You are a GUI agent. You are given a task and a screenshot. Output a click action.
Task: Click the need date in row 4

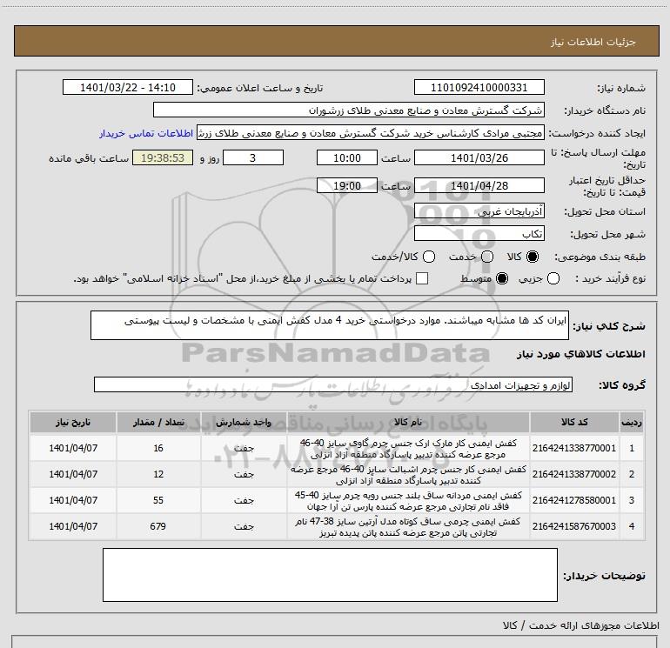pyautogui.click(x=73, y=526)
